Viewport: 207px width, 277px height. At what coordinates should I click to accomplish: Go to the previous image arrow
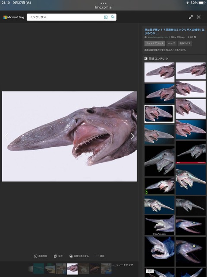pos(6,136)
